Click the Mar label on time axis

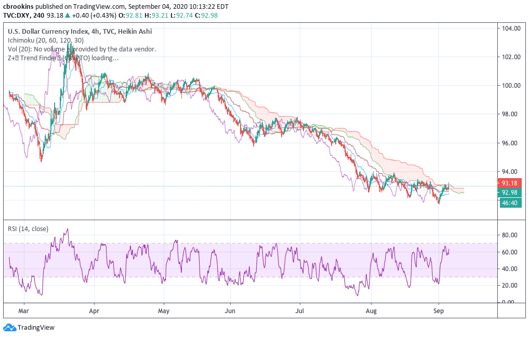coord(23,311)
